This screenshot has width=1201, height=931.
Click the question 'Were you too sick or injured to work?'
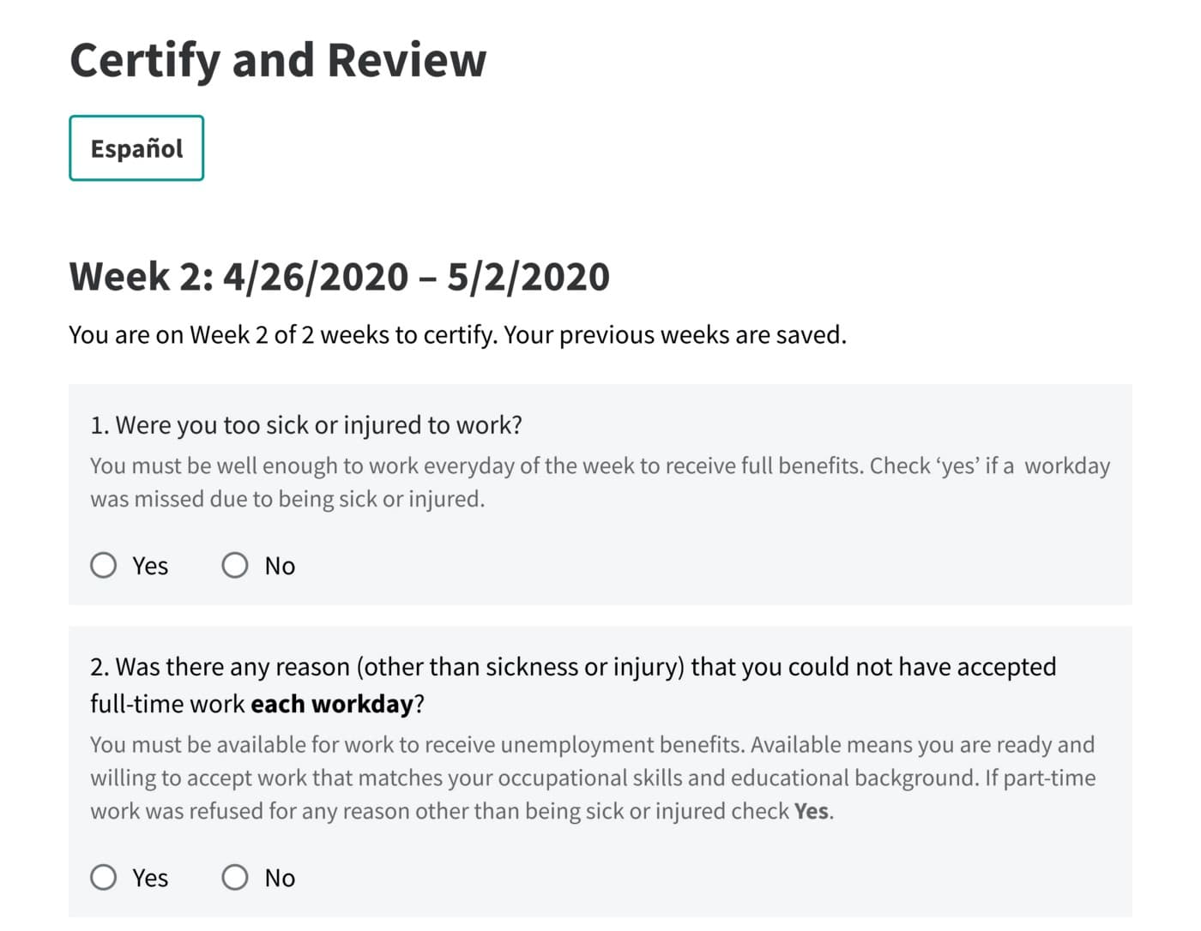pyautogui.click(x=319, y=425)
